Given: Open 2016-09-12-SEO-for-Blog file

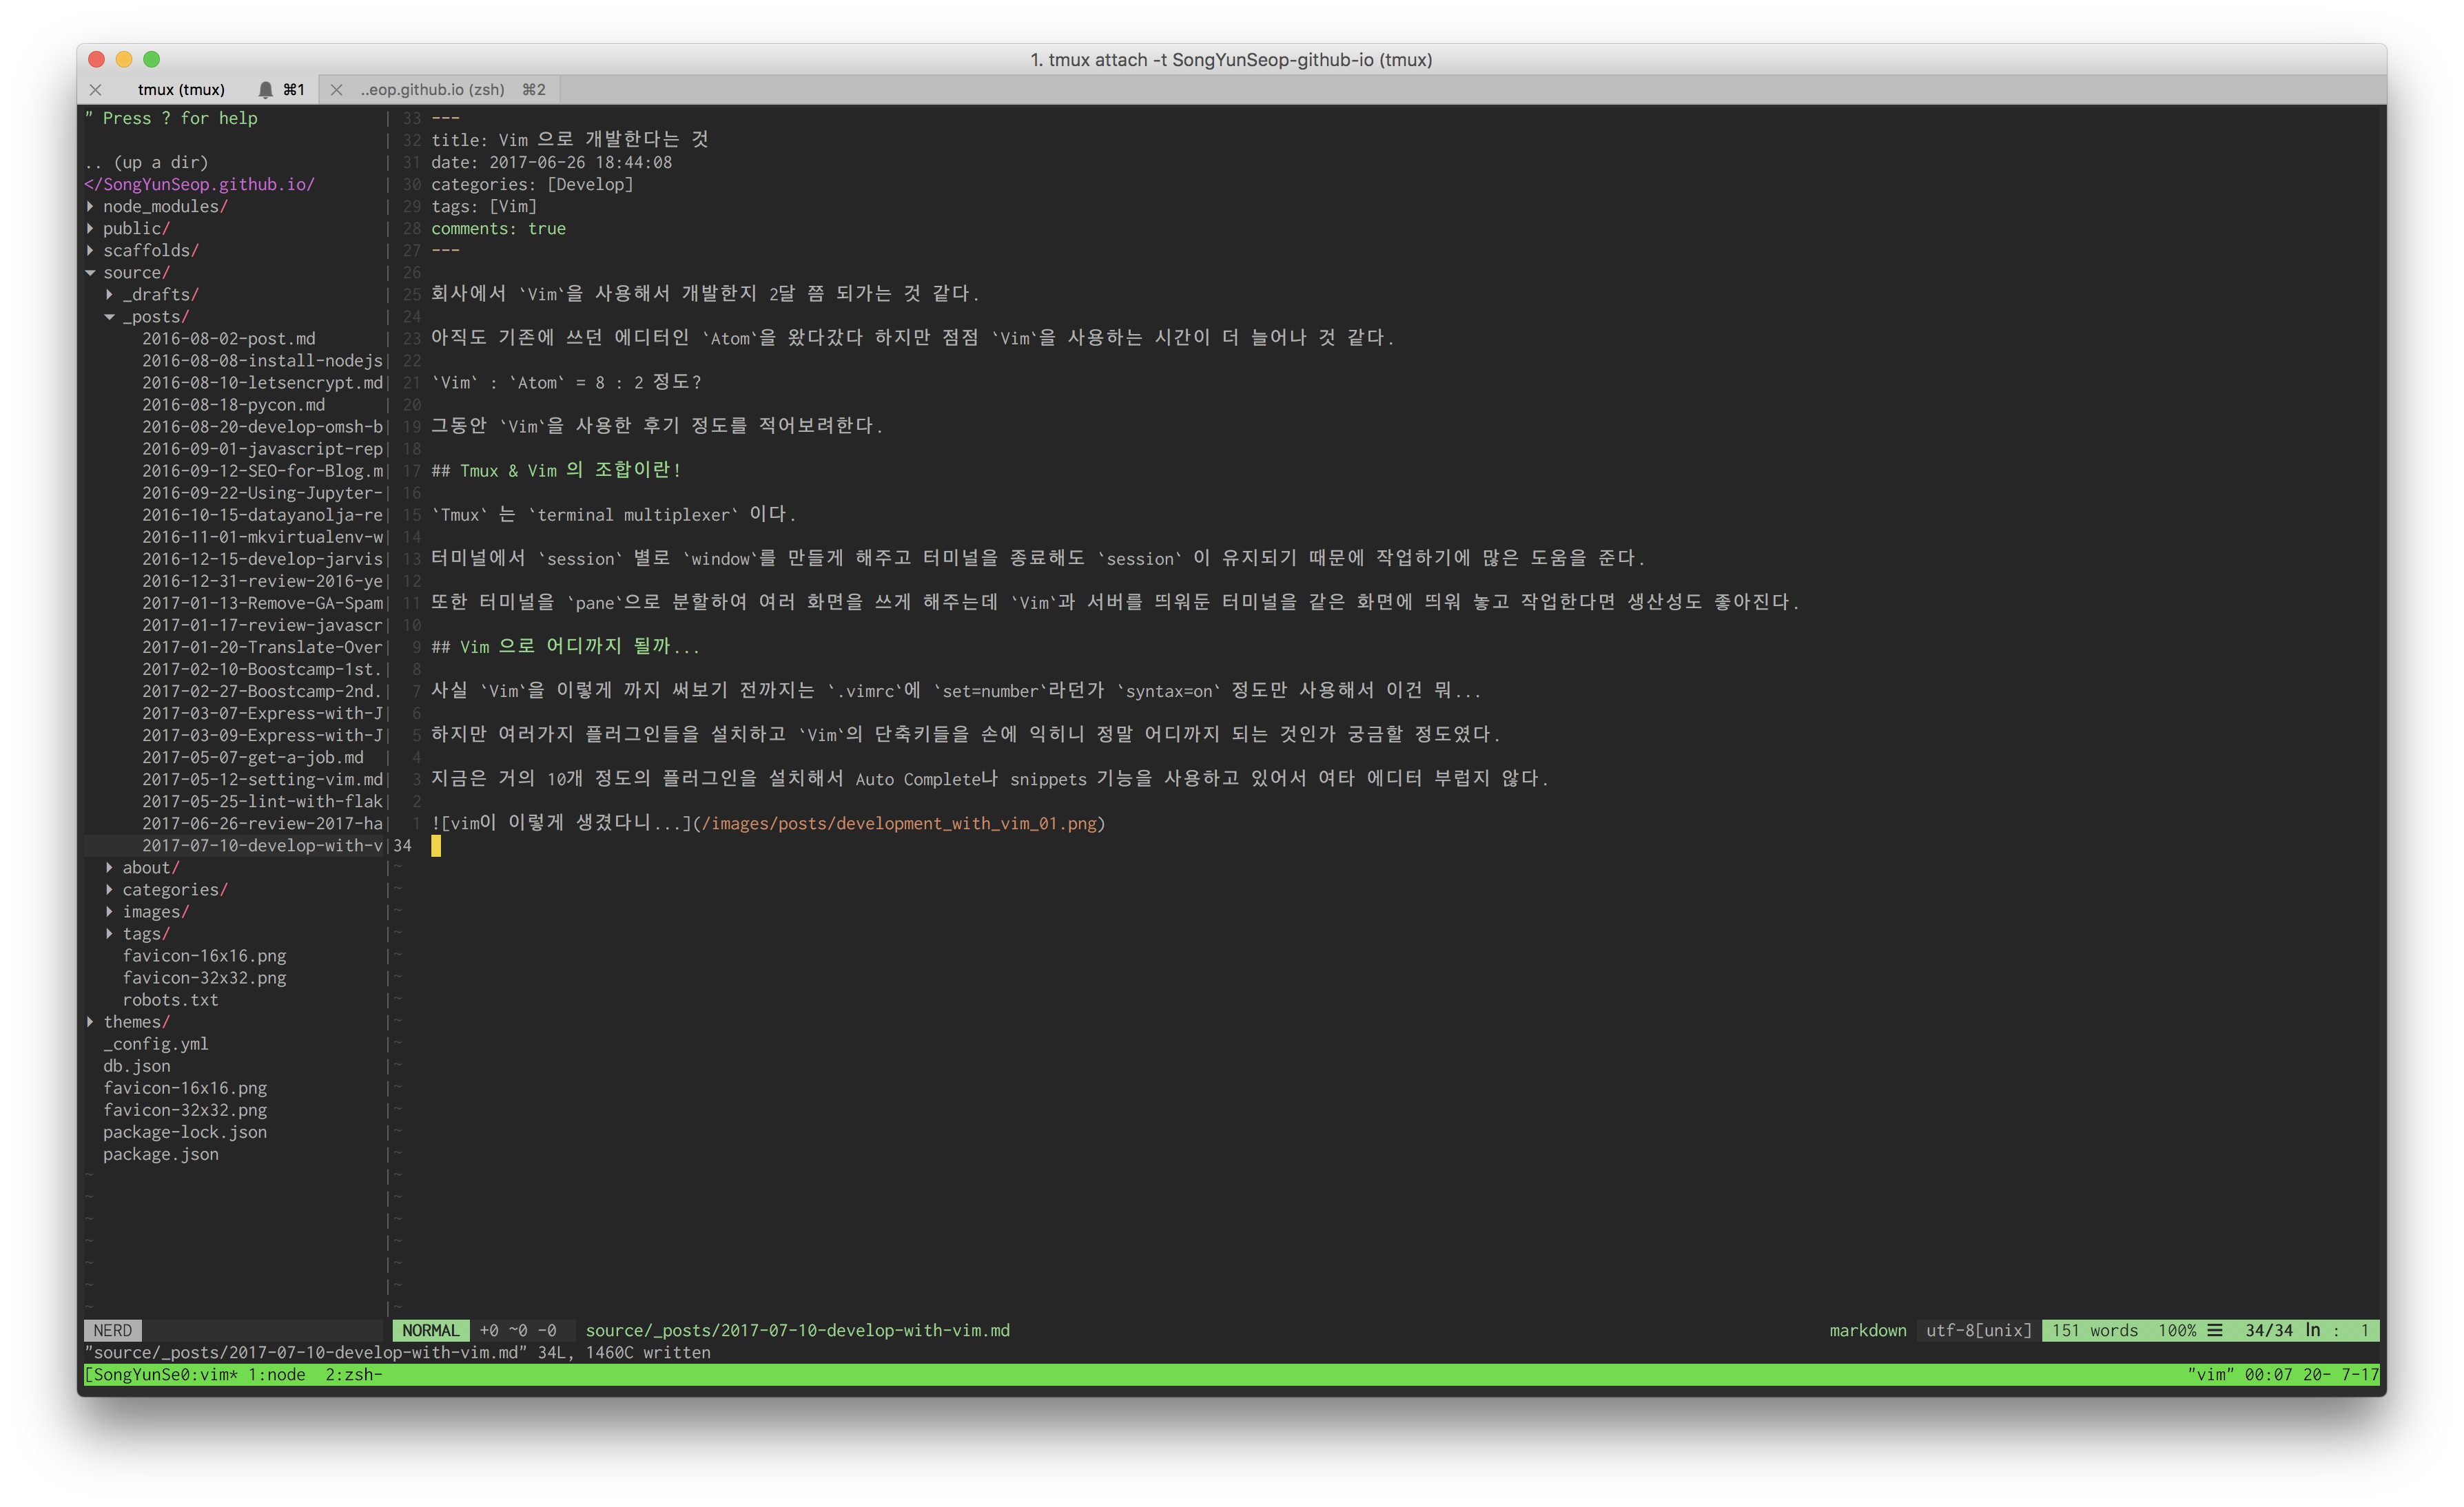Looking at the screenshot, I should tap(262, 470).
